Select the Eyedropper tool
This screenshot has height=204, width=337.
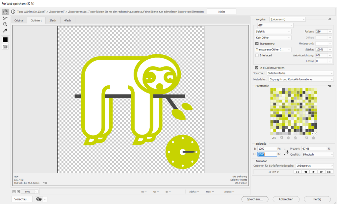pos(5,31)
